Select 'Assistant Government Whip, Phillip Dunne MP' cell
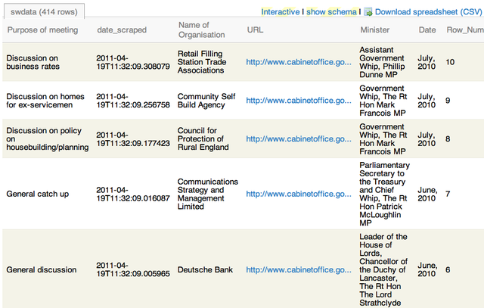 click(x=382, y=62)
